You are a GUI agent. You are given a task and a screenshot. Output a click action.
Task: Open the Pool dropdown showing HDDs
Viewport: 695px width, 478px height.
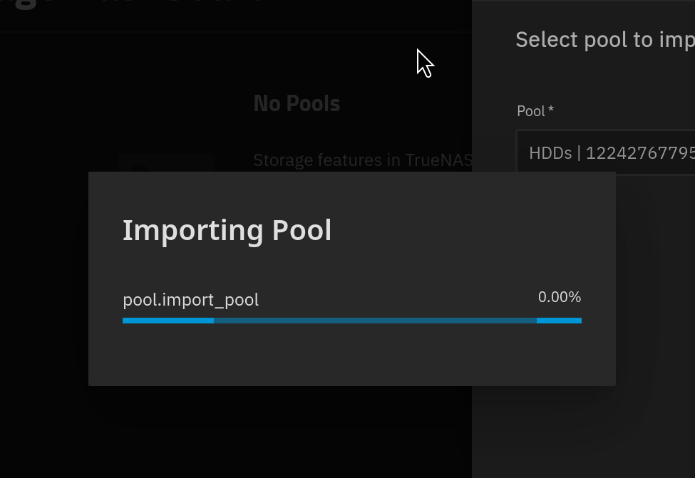click(605, 152)
